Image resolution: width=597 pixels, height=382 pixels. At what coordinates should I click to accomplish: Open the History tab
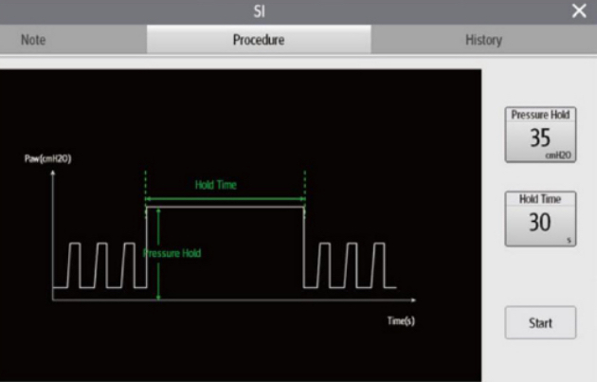click(x=483, y=41)
